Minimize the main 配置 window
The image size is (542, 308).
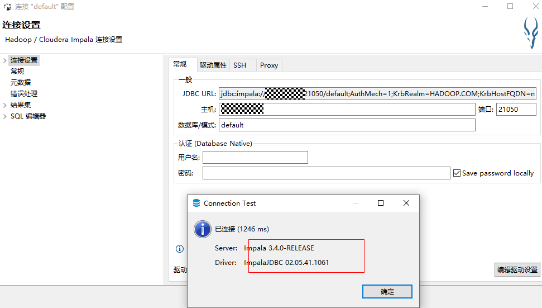485,6
